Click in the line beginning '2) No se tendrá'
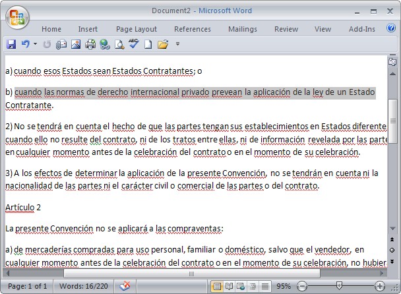The height and width of the screenshot is (294, 401). 196,127
